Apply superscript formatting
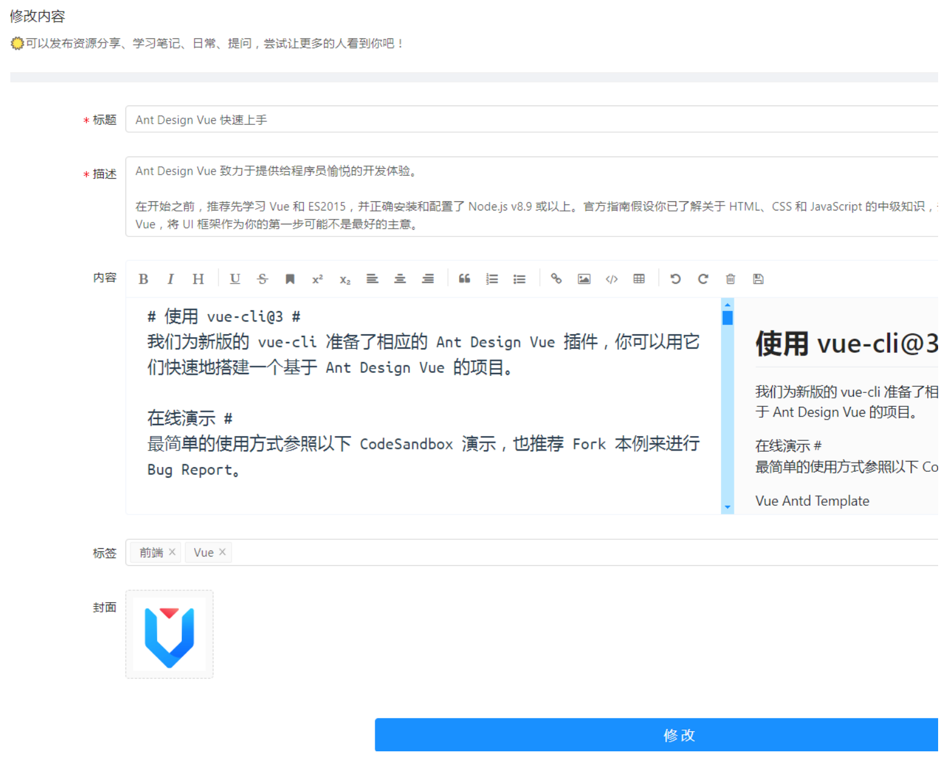 coord(317,279)
